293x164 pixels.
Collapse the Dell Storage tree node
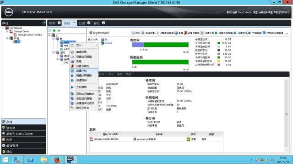3,28
